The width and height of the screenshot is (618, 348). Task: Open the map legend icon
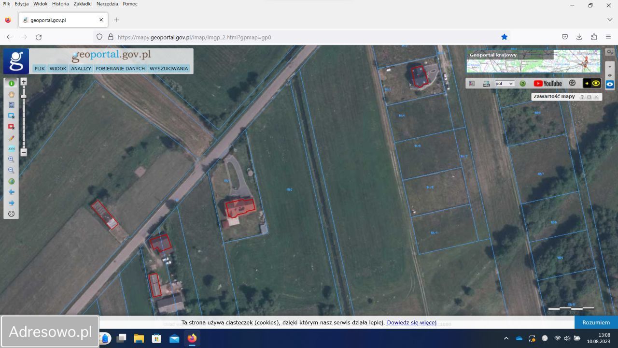[x=472, y=84]
